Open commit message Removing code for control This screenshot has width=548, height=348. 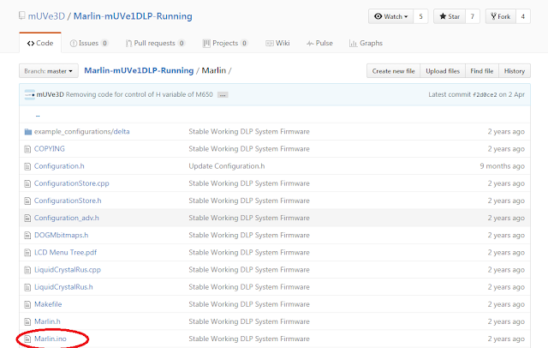[x=139, y=94]
